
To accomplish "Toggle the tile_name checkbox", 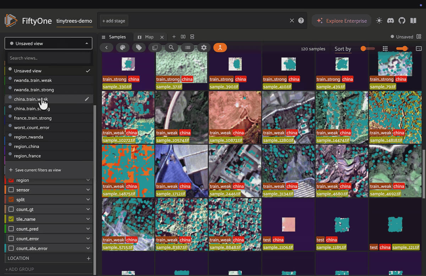I will click(x=11, y=219).
